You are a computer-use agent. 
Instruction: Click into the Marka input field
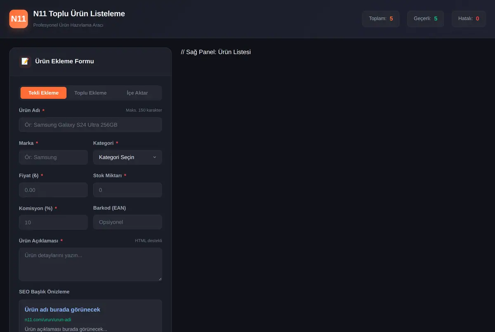tap(53, 157)
